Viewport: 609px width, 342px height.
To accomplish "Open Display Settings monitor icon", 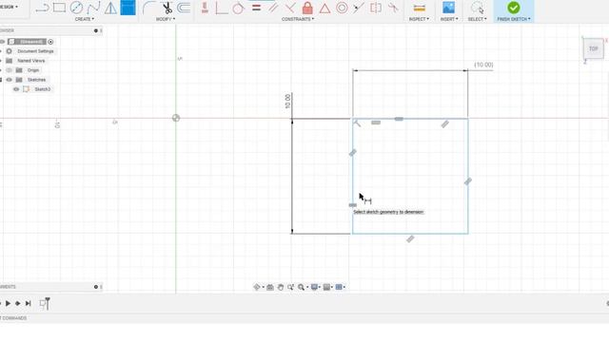I will pos(314,287).
